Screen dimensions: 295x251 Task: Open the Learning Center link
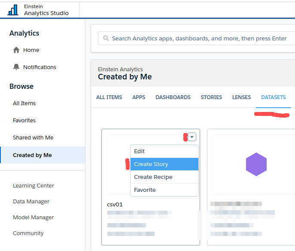33,186
